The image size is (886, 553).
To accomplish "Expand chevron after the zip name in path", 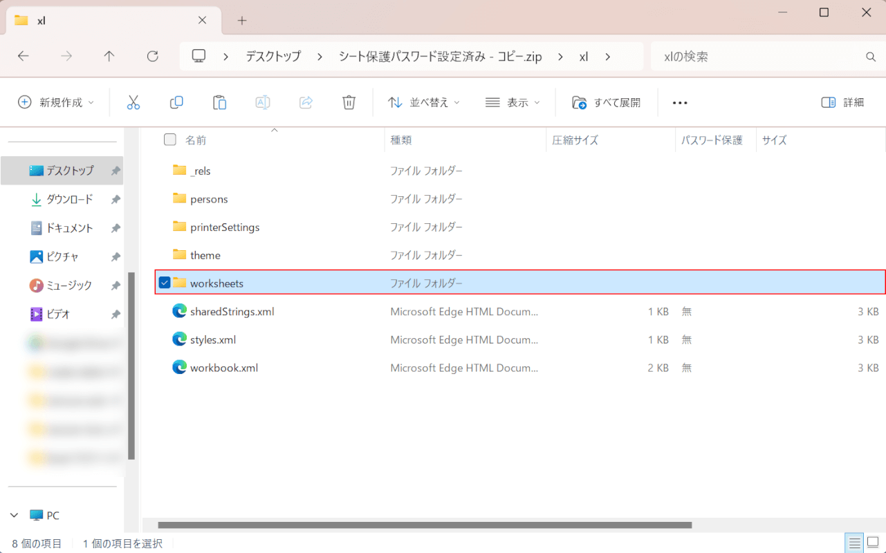I will coord(560,57).
